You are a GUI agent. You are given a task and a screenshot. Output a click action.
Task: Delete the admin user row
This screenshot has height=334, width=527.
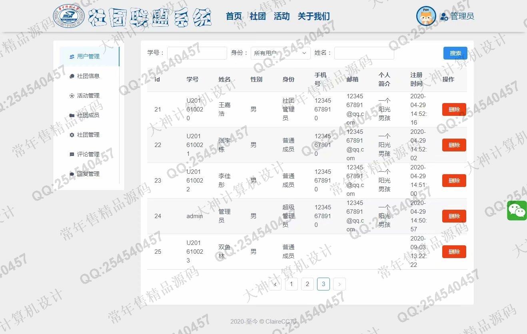pyautogui.click(x=454, y=216)
